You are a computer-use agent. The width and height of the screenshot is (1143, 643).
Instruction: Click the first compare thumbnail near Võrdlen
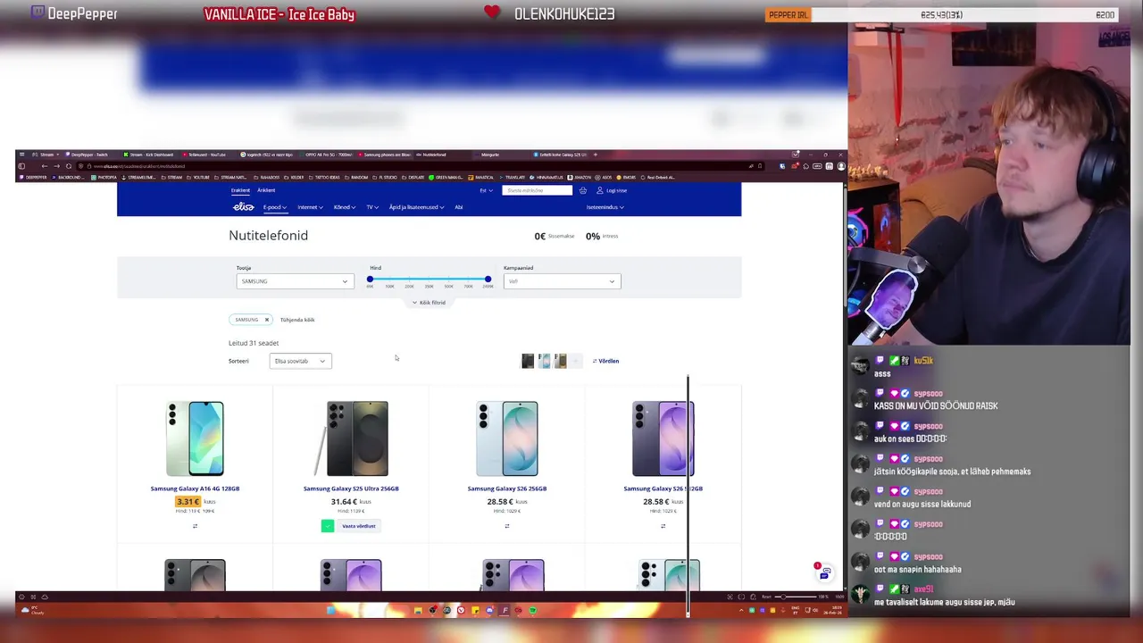pos(528,361)
